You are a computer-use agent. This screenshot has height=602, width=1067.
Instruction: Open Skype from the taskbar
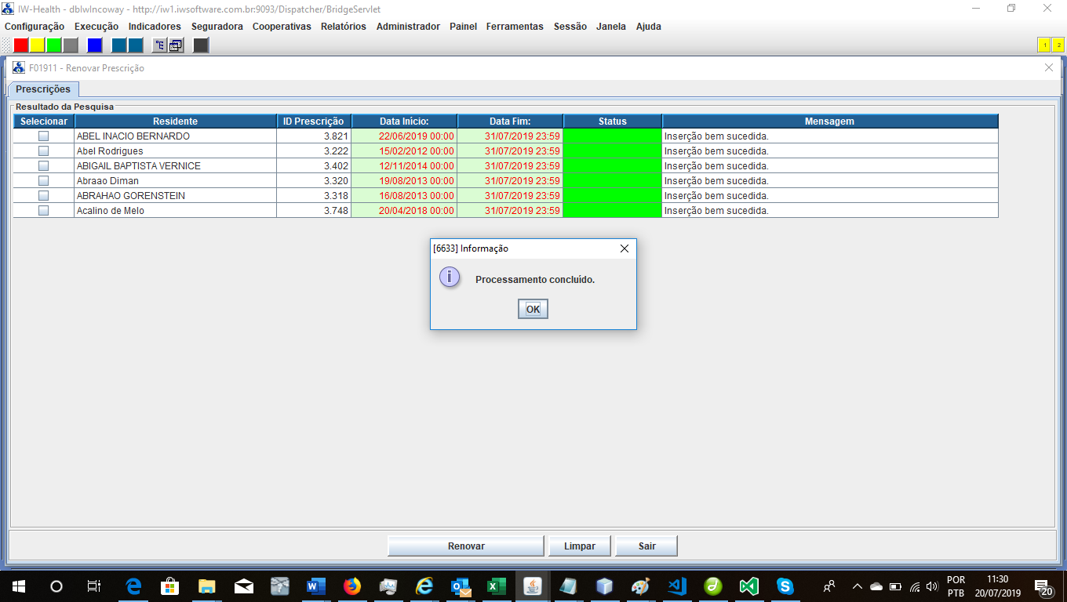785,586
